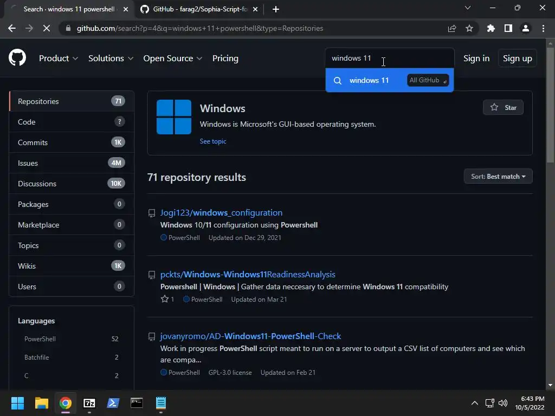This screenshot has height=416, width=555.
Task: Bookmark this page with the star icon
Action: pos(469,28)
